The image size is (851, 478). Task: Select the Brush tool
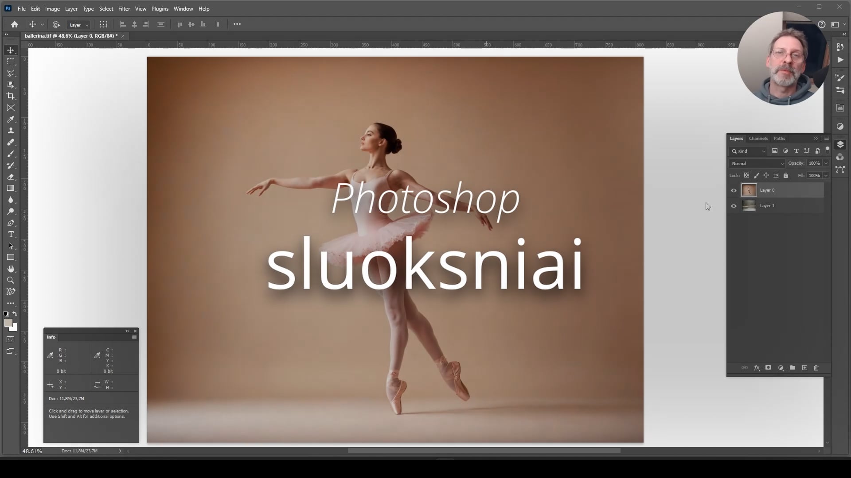11,154
